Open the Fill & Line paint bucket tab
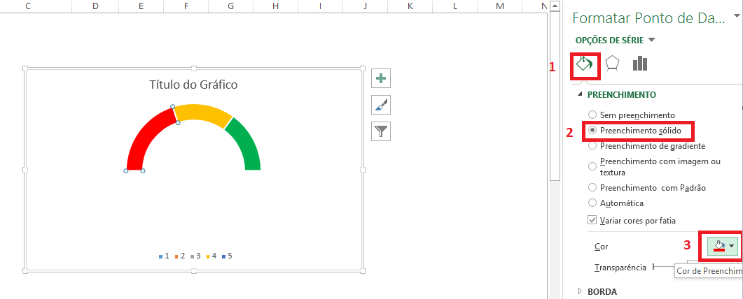 585,64
